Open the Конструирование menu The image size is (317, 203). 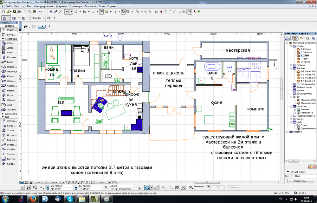(46, 6)
